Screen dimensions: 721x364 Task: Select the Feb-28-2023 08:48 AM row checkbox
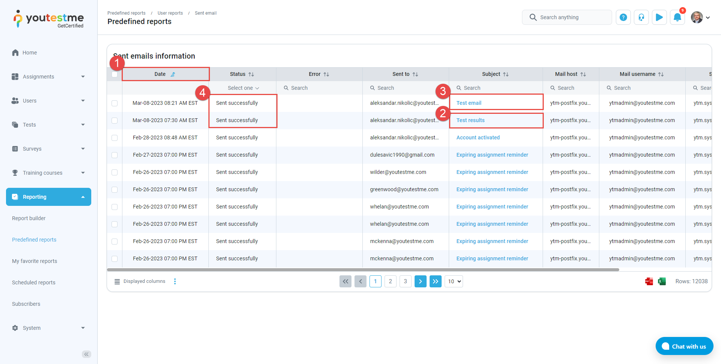click(115, 138)
